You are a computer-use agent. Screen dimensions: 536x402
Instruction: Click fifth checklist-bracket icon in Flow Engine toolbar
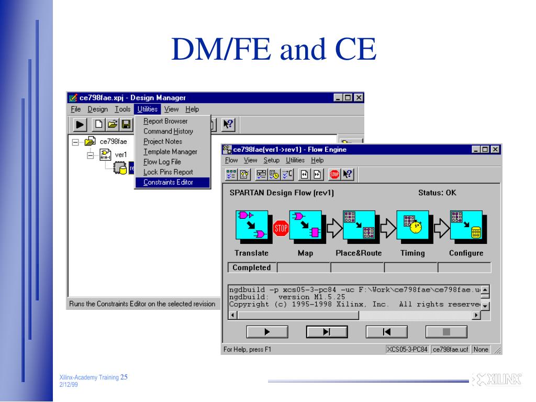[x=287, y=174]
